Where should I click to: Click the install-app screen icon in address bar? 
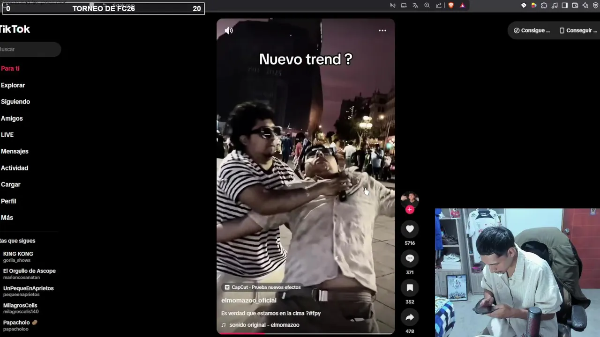(x=404, y=6)
